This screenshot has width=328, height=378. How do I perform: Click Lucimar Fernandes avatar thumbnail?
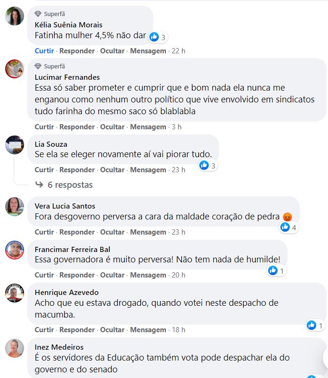[15, 69]
